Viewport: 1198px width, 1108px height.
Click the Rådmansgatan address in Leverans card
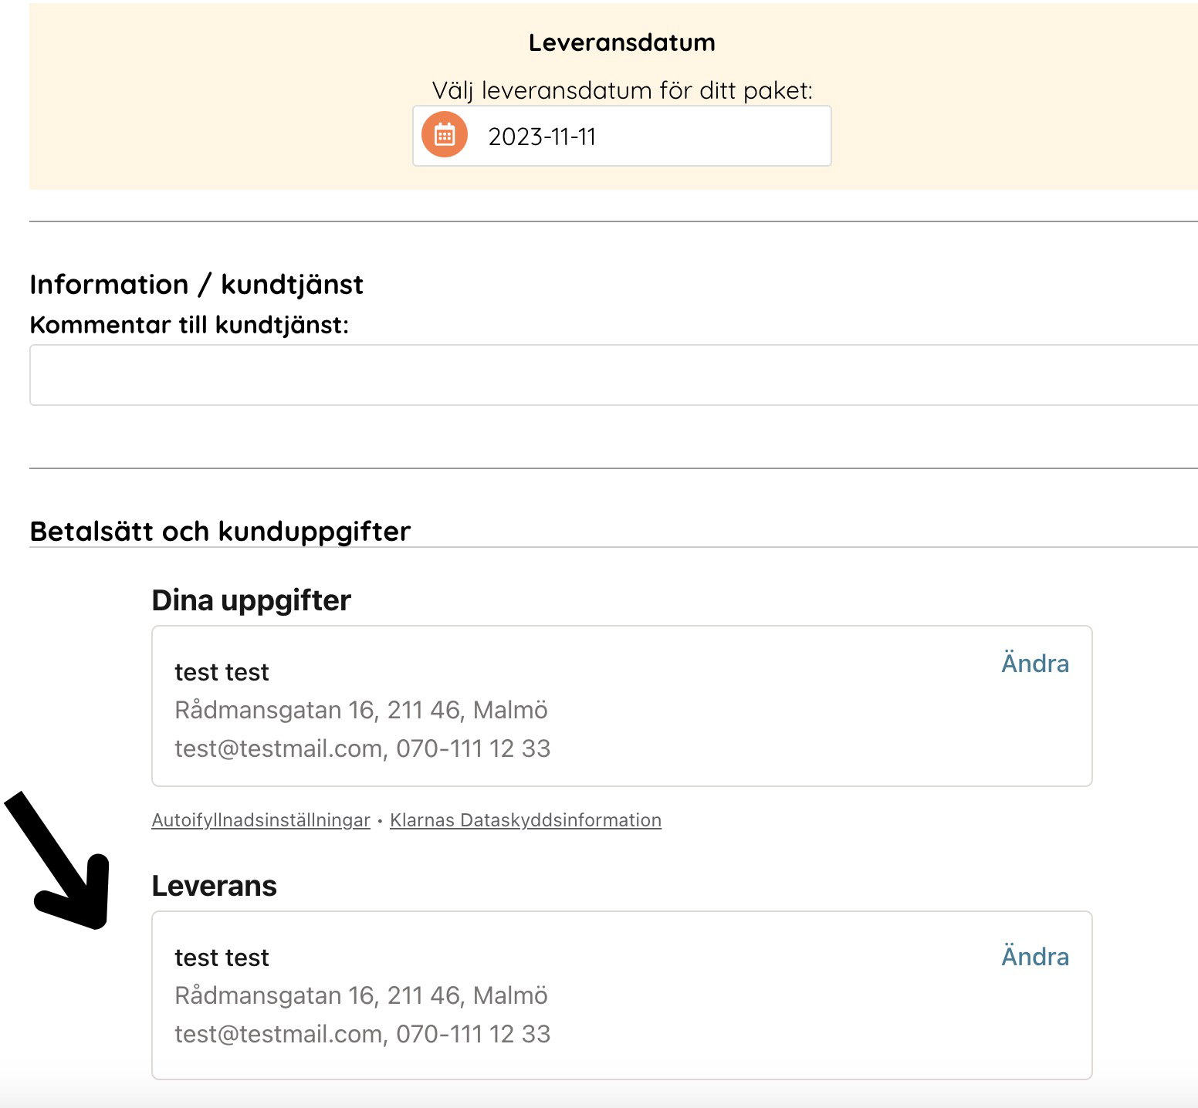click(x=360, y=995)
